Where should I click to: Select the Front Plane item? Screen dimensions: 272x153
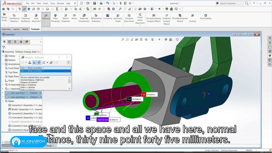[x=12, y=68]
